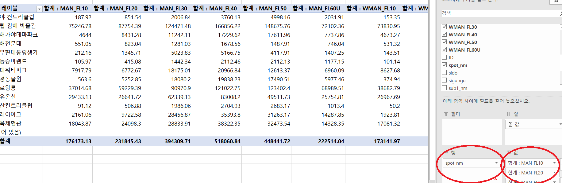The image size is (562, 183).
Task: Select the 데워터파크 row label
Action: coord(13,70)
